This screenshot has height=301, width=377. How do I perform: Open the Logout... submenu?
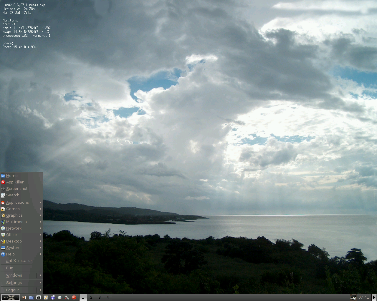(22, 290)
